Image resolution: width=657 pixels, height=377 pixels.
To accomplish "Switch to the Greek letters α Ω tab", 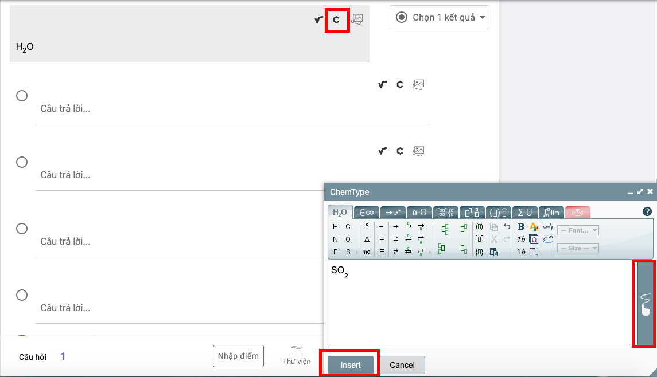I will tap(419, 213).
